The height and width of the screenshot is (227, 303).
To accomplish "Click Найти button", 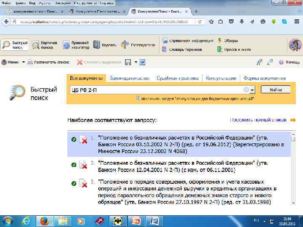I will click(276, 90).
